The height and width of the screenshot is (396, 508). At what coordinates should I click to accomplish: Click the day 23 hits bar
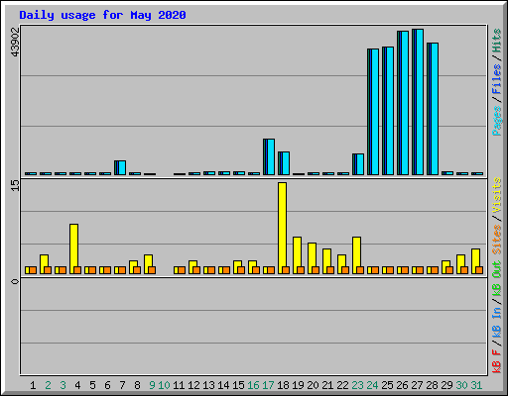coord(358,164)
